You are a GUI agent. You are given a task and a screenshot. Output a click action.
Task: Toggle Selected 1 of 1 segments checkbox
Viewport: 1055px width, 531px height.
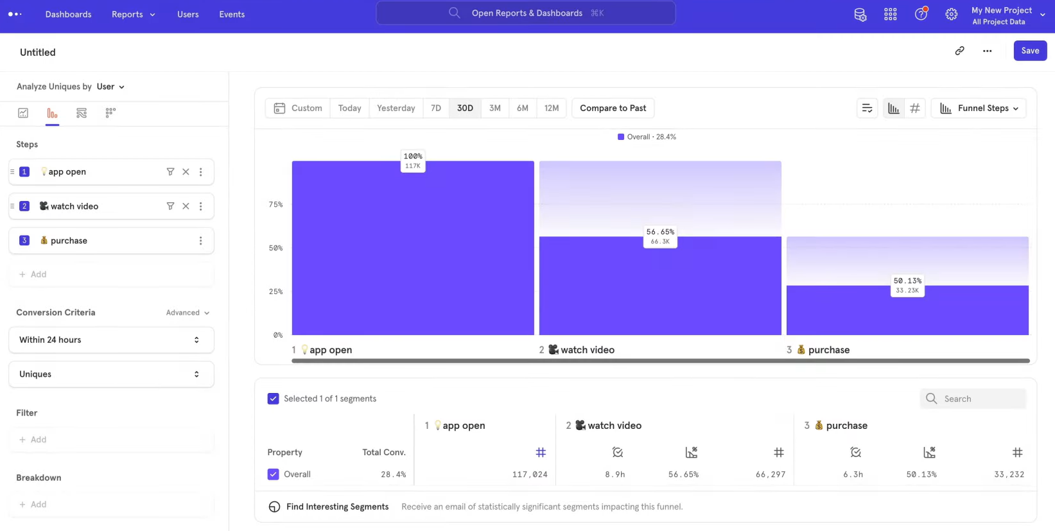[274, 399]
